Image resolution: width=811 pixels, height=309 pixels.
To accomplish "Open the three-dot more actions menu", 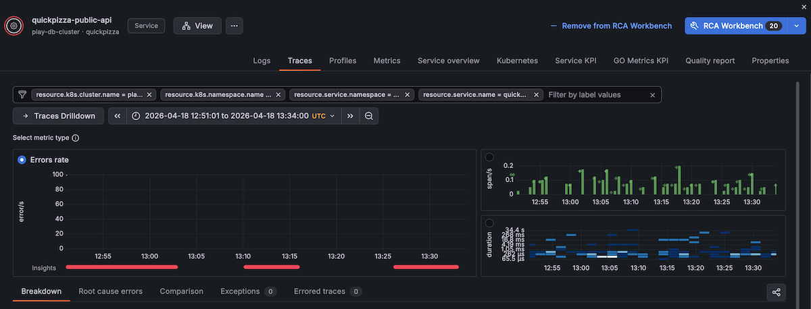I will (x=235, y=26).
